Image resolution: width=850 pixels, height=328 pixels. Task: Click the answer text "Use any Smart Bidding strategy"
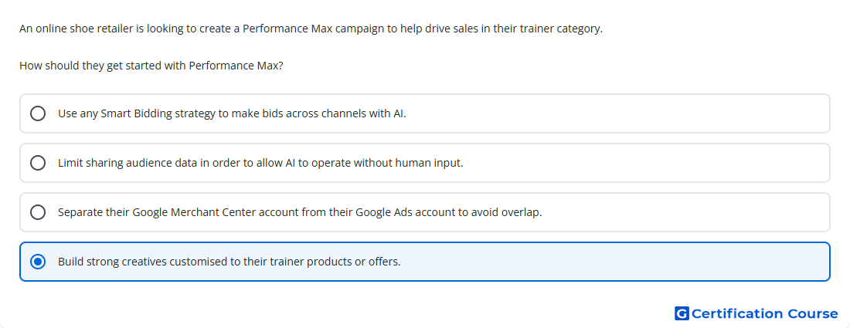(136, 113)
